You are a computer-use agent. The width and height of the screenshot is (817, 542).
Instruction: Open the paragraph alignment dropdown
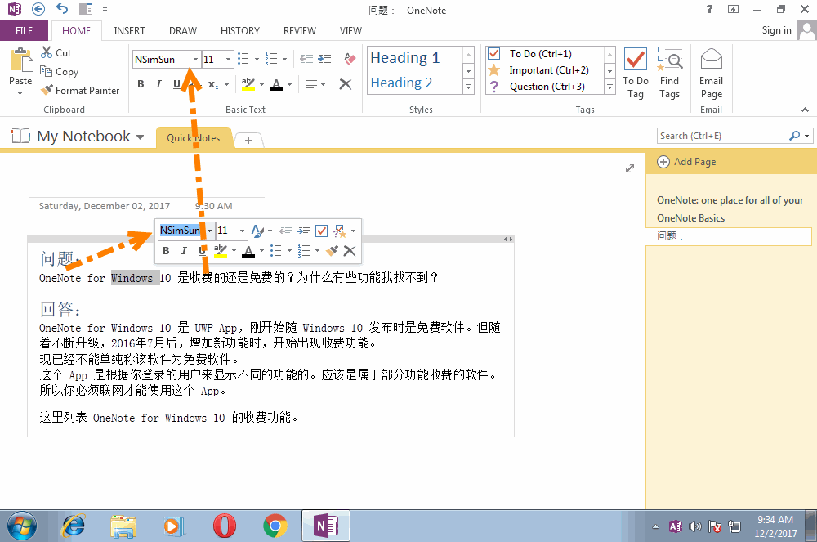coord(315,84)
